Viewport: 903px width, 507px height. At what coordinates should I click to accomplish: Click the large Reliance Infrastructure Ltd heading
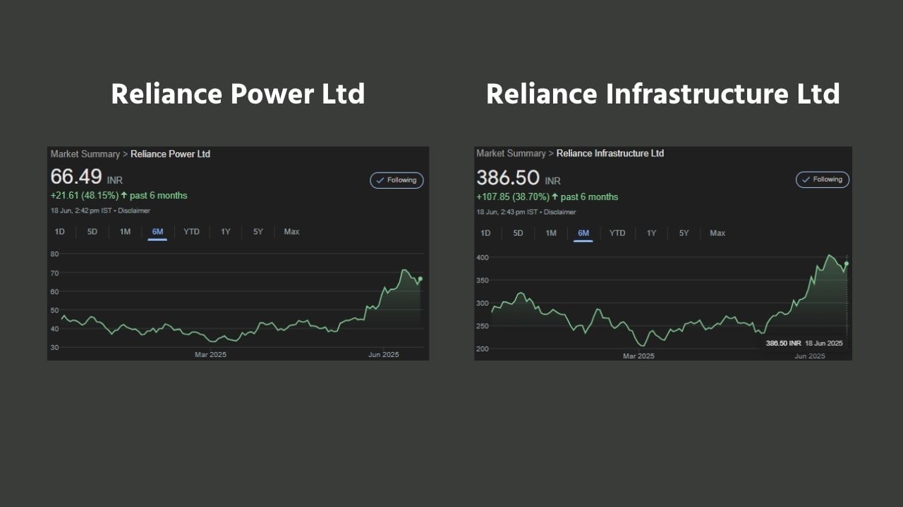[x=663, y=94]
